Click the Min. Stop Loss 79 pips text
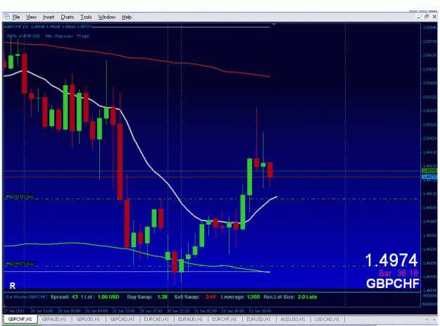The image size is (440, 326). coord(67,36)
